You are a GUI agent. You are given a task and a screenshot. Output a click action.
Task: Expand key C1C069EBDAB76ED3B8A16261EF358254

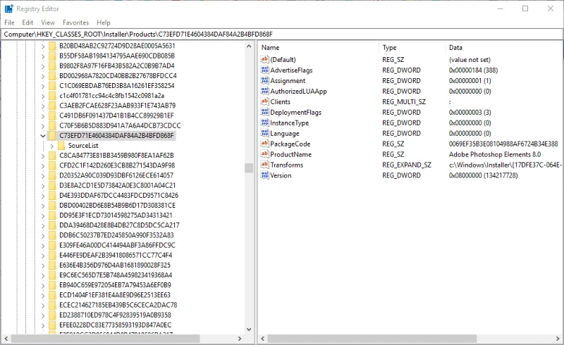click(43, 85)
